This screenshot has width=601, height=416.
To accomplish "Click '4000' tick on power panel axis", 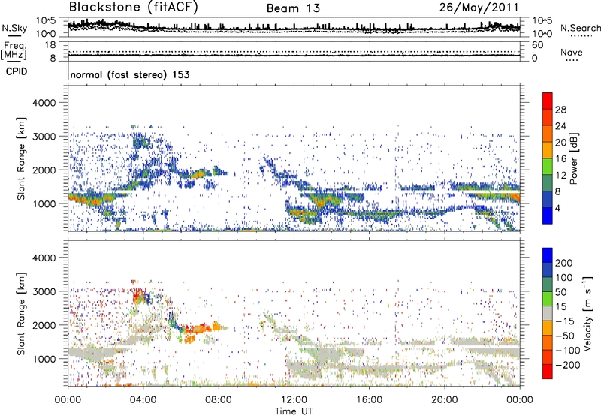I will coord(44,103).
